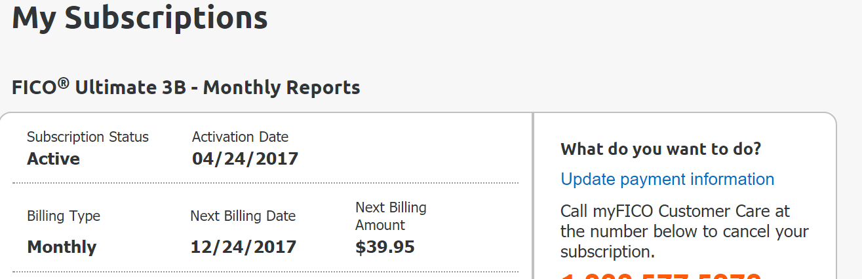Click the dotted divider below Activation Date
The width and height of the screenshot is (862, 279).
pos(265,183)
